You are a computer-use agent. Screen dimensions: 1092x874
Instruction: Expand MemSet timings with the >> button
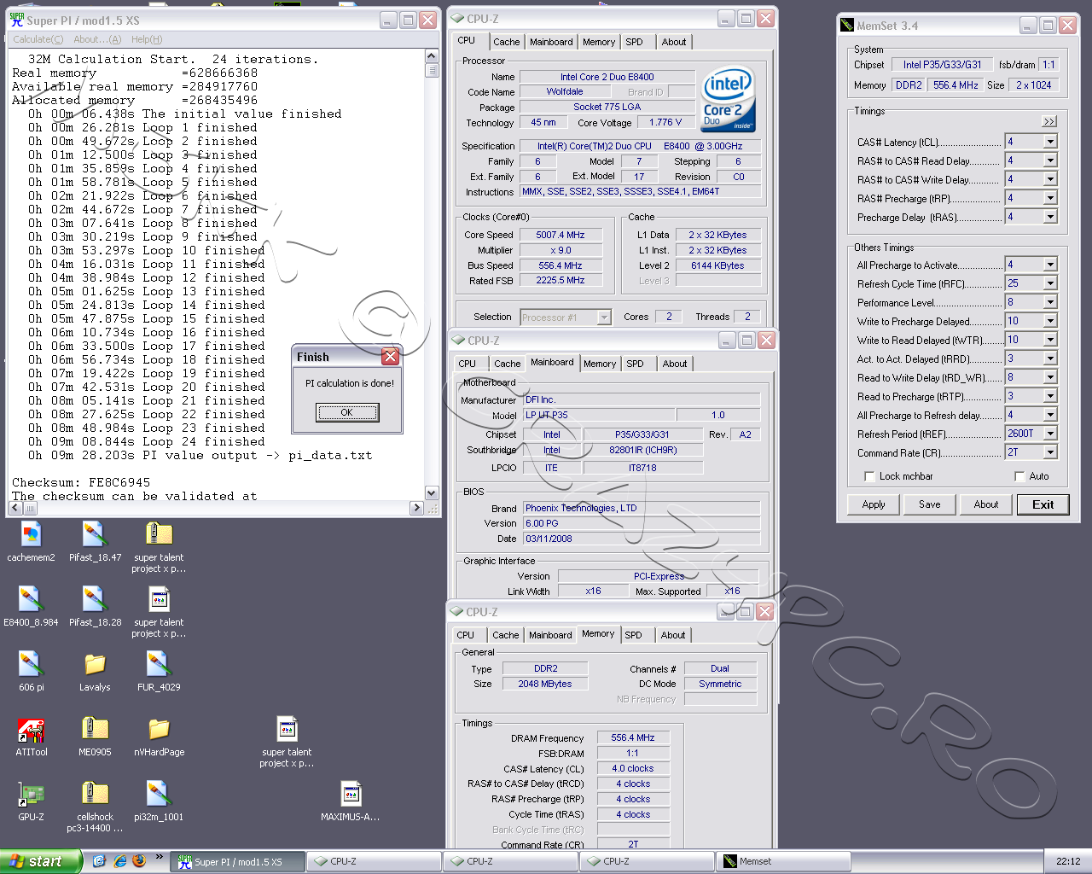[x=1049, y=121]
